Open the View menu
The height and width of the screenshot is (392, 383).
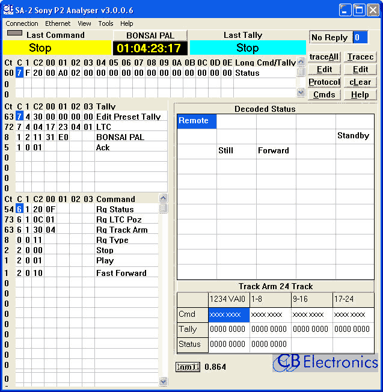84,23
